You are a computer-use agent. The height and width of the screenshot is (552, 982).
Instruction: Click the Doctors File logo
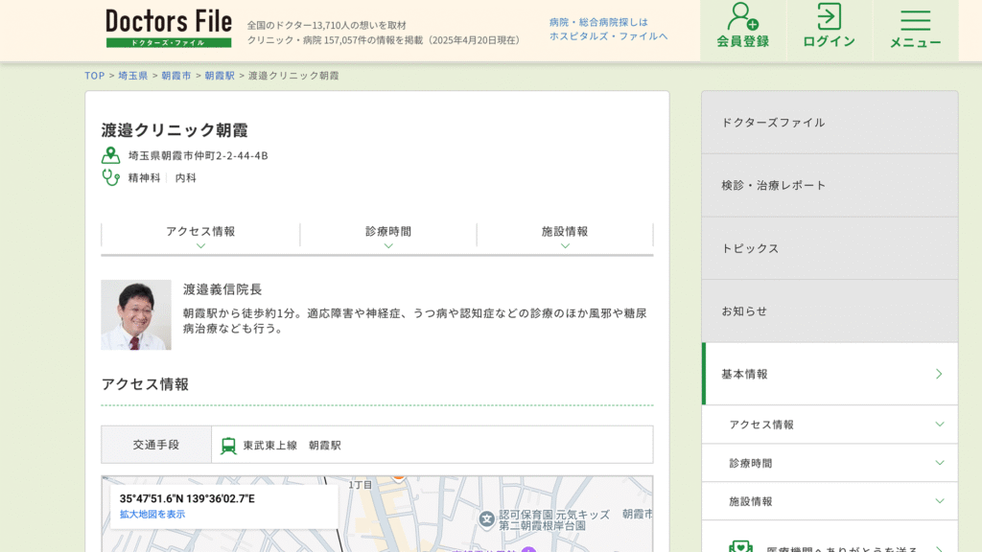point(169,28)
